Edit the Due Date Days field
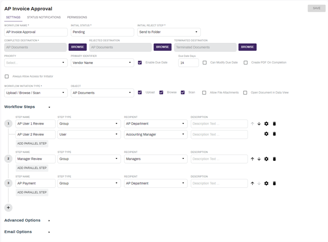 point(188,63)
